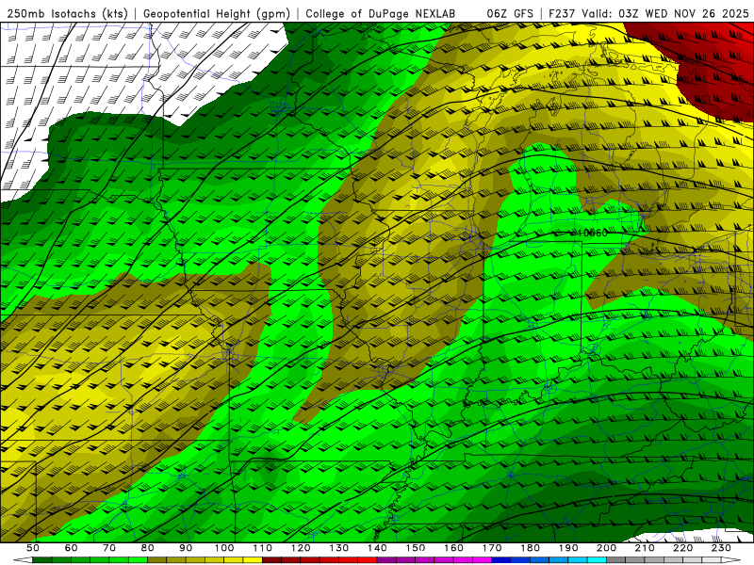This screenshot has height=565, width=754.
Task: Select the 230 label on the color scale
Action: pos(721,548)
